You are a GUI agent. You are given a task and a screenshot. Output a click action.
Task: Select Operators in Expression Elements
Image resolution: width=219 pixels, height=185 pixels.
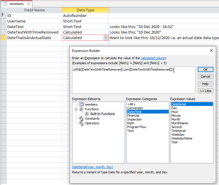pyautogui.click(x=92, y=123)
